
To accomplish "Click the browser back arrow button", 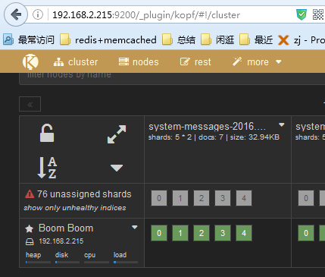I will 16,14.
